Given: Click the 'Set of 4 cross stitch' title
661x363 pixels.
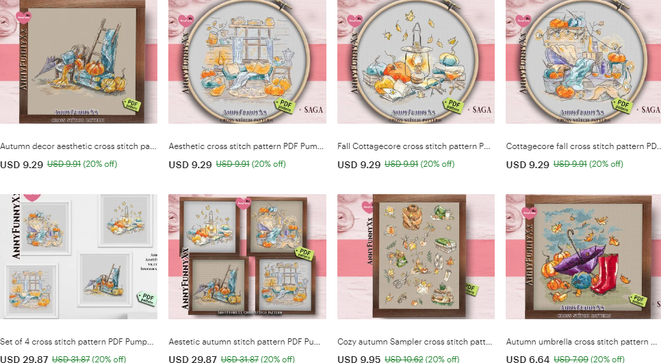Looking at the screenshot, I should coord(77,342).
